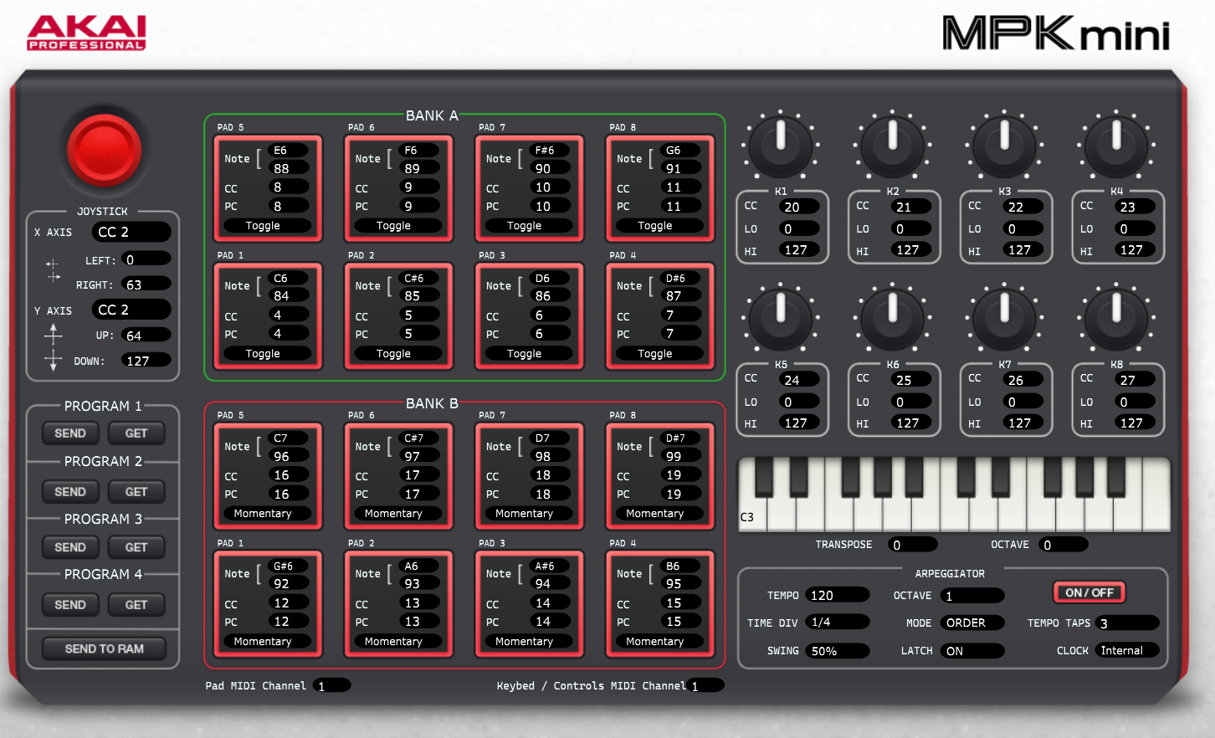This screenshot has width=1215, height=738.
Task: Open the joystick X AXIS CC 2 dropdown
Action: tap(131, 232)
